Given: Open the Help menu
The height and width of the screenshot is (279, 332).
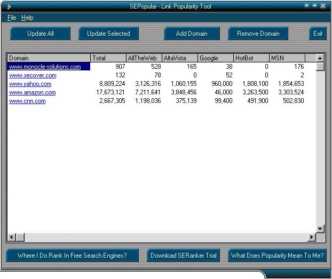Looking at the screenshot, I should coord(27,18).
